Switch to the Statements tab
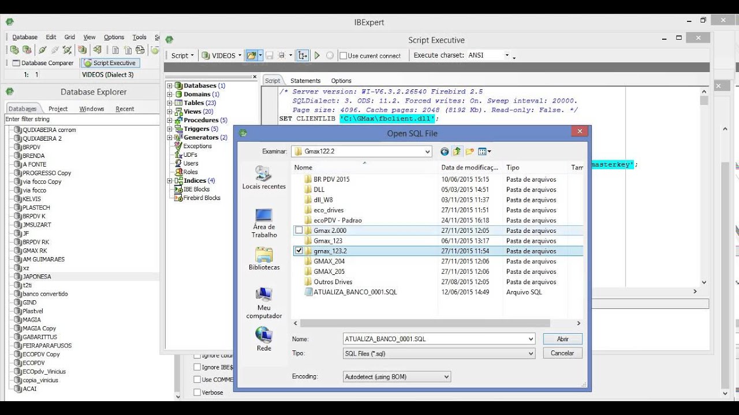This screenshot has height=415, width=739. coord(305,81)
